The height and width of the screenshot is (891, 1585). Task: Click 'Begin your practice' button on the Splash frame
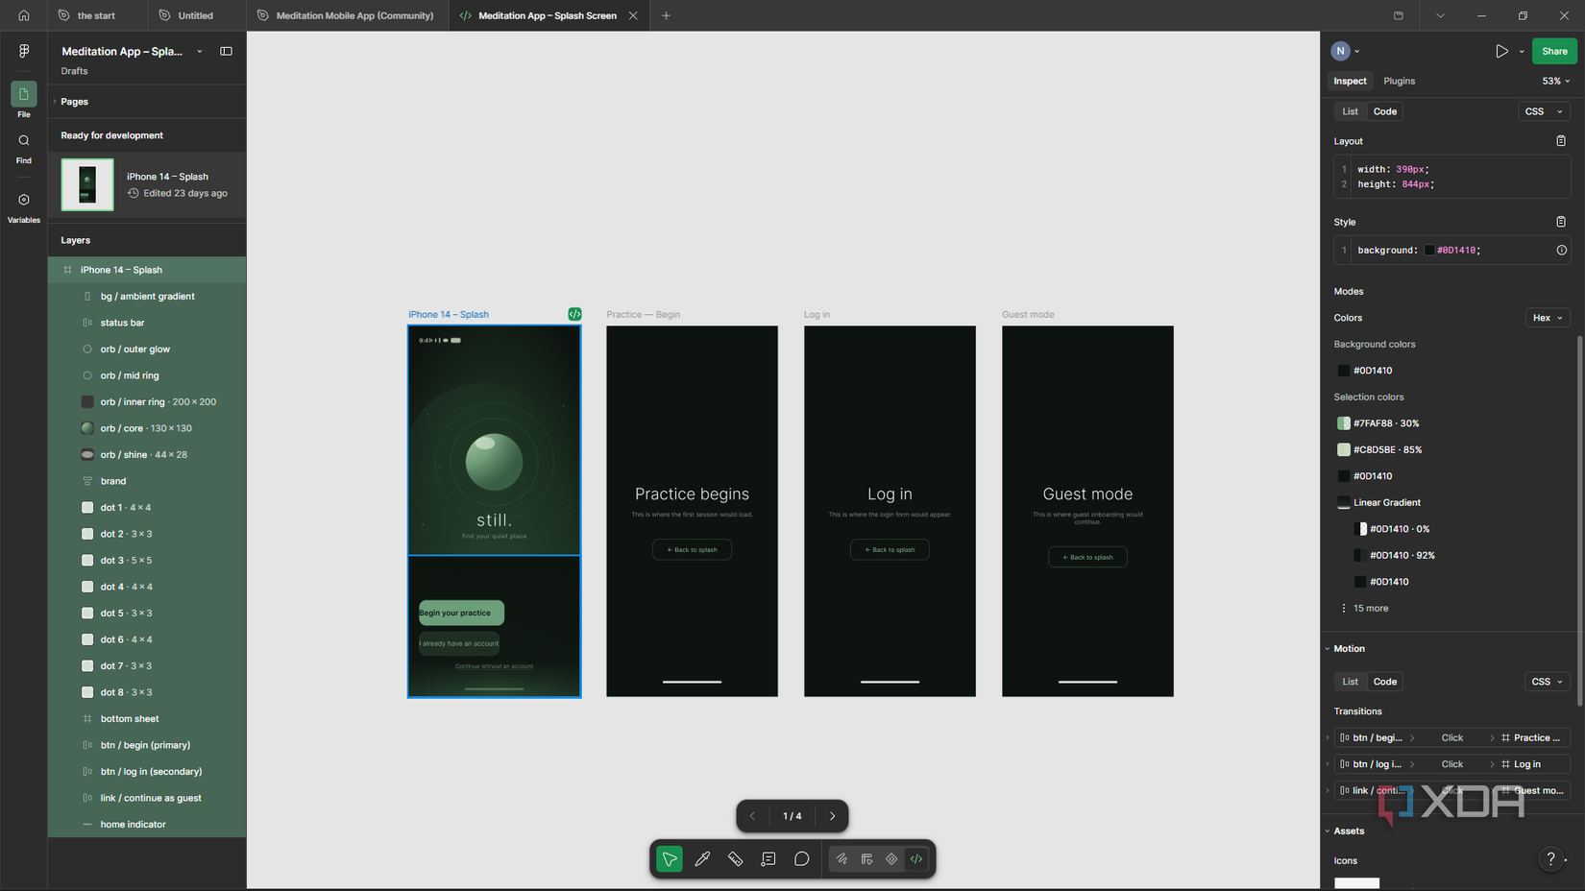(461, 613)
